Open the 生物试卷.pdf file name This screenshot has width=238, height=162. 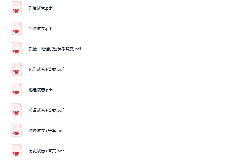click(41, 29)
